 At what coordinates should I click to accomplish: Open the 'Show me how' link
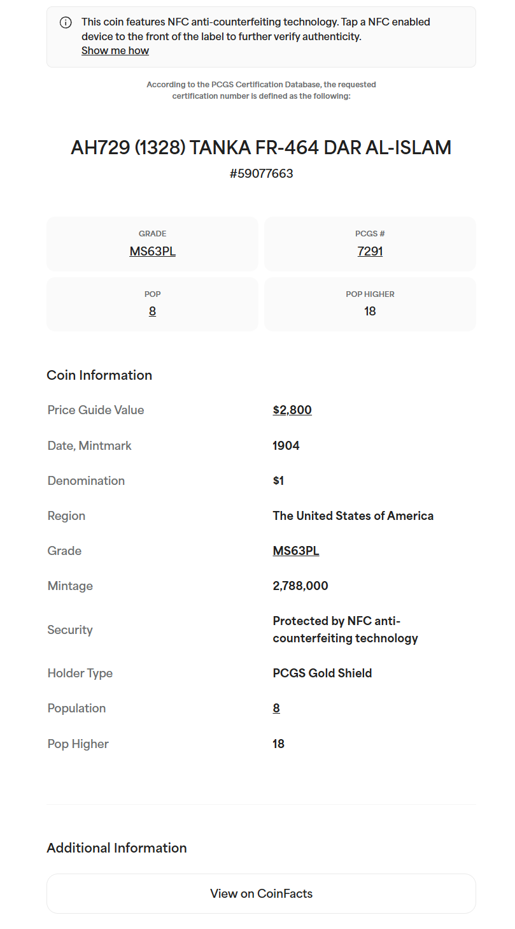115,50
